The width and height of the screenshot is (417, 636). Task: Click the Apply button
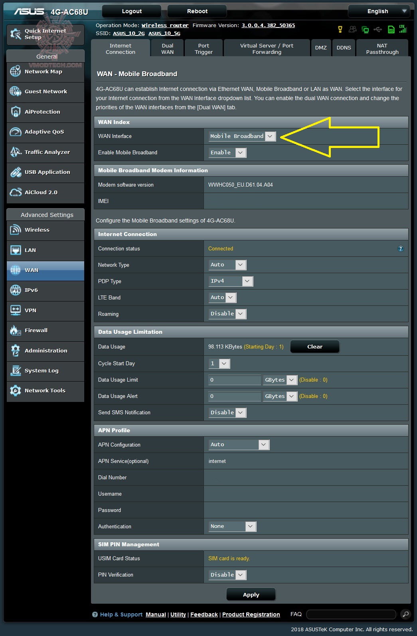point(251,595)
